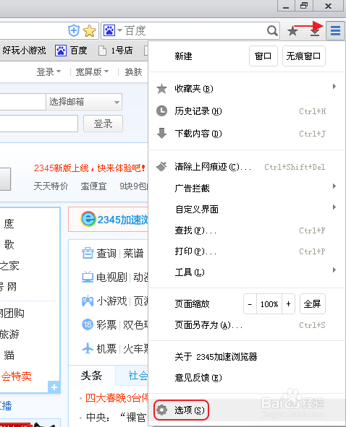
Task: Click the mail 登录 button
Action: click(x=103, y=124)
